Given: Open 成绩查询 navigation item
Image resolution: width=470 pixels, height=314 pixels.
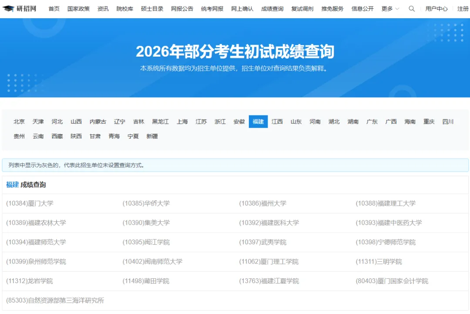Looking at the screenshot, I should (x=272, y=9).
